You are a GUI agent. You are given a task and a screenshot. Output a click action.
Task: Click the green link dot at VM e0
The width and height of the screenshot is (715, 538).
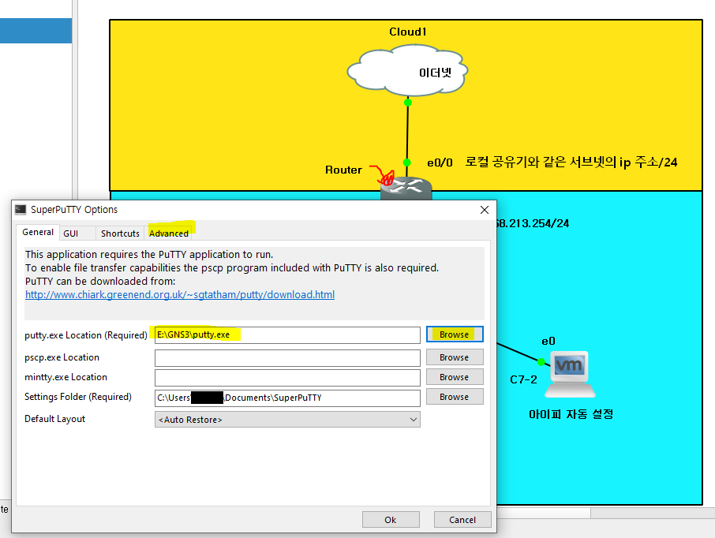pos(541,362)
